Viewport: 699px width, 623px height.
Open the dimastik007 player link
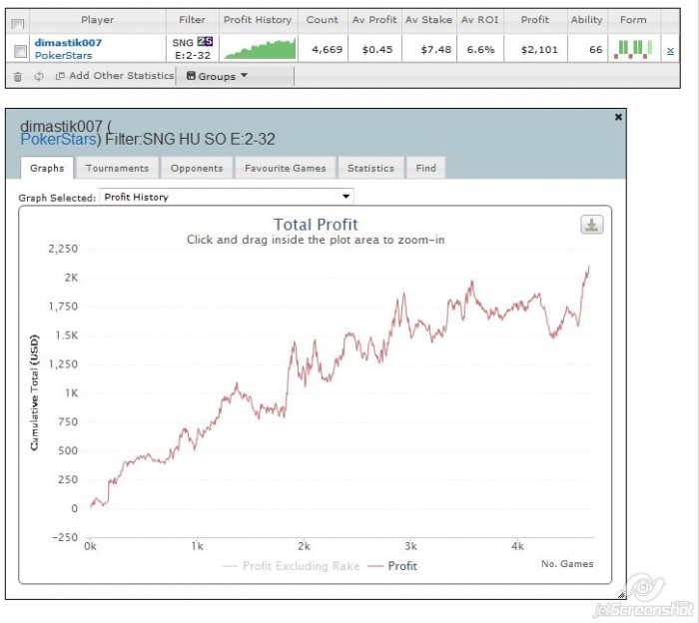[x=68, y=43]
